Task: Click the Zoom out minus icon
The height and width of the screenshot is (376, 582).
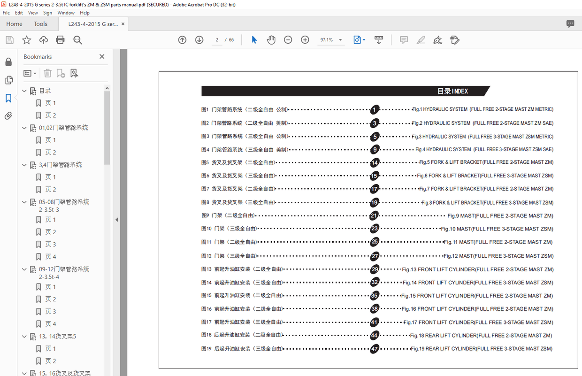Action: pyautogui.click(x=288, y=40)
